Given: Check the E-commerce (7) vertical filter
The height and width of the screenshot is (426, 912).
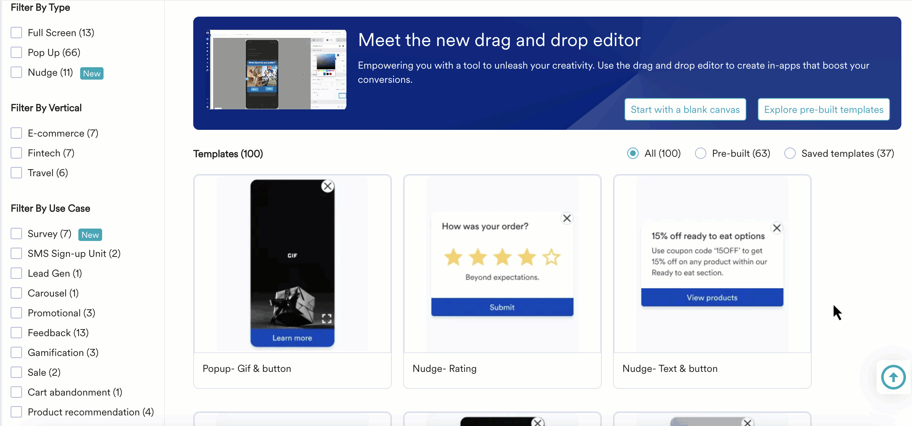Looking at the screenshot, I should tap(16, 133).
